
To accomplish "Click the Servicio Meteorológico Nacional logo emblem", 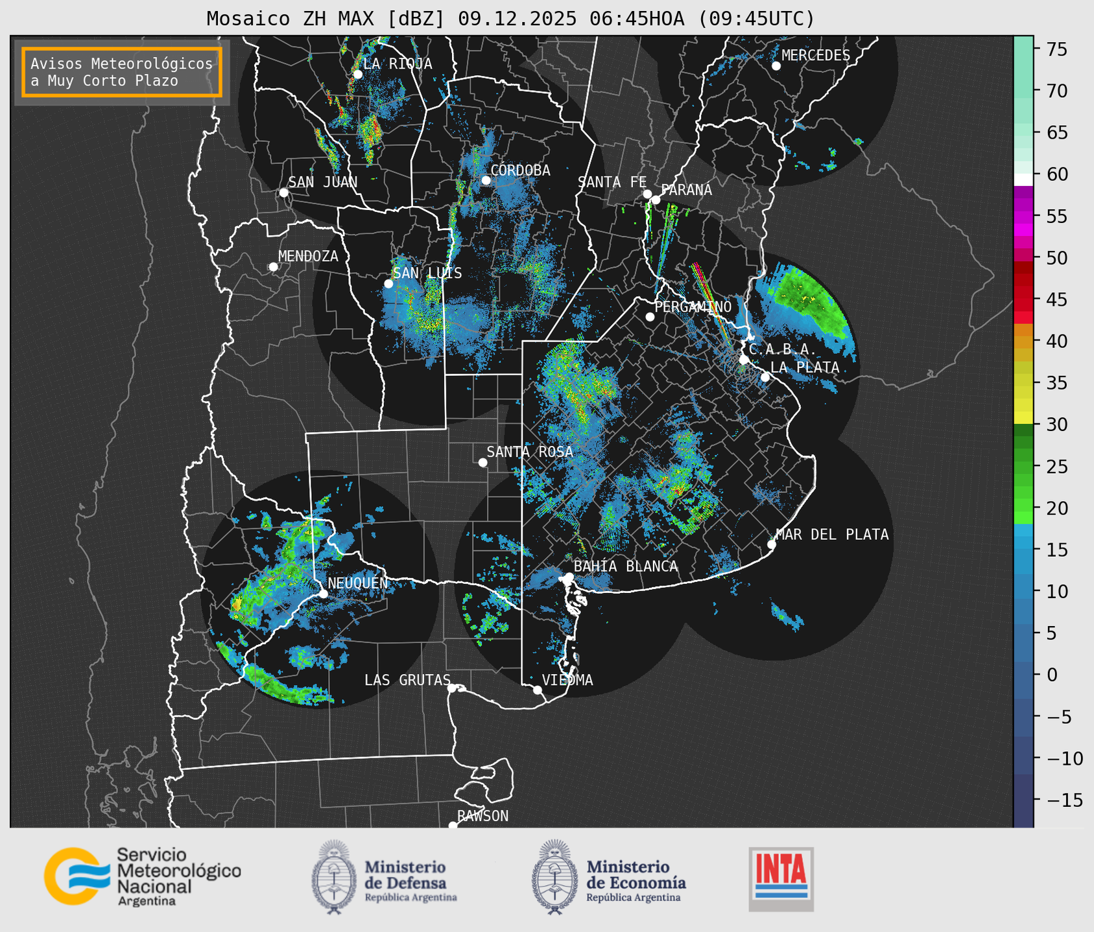I will tap(77, 876).
